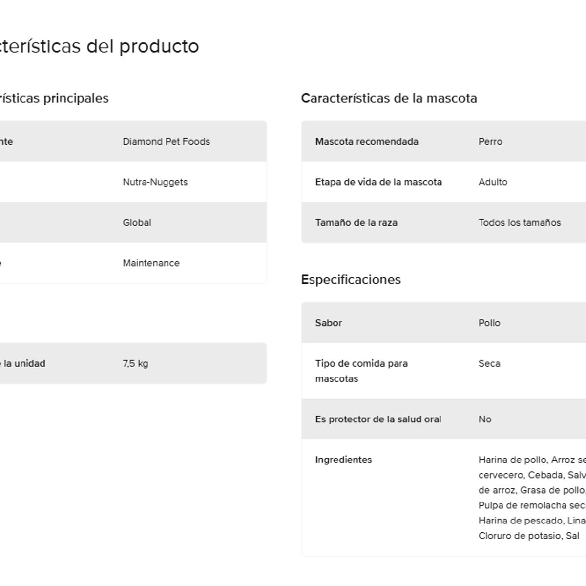Select the Nutra-Nuggets brand value

[155, 182]
